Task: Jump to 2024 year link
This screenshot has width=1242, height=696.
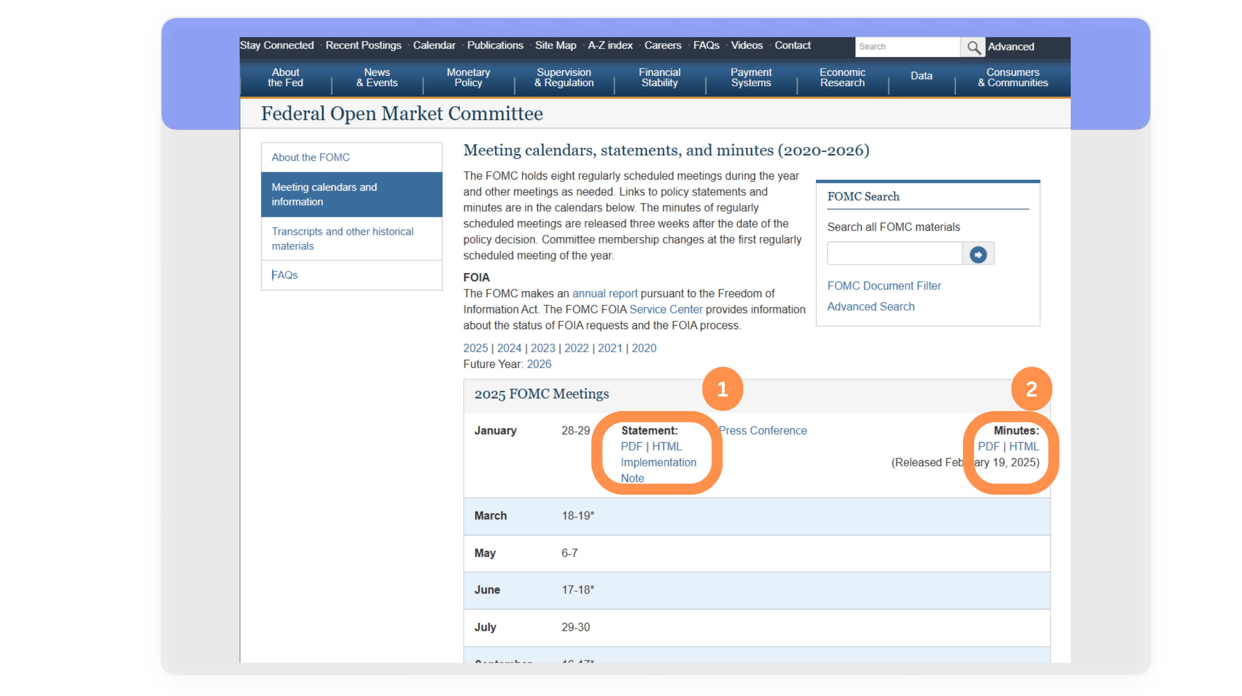Action: pyautogui.click(x=509, y=348)
